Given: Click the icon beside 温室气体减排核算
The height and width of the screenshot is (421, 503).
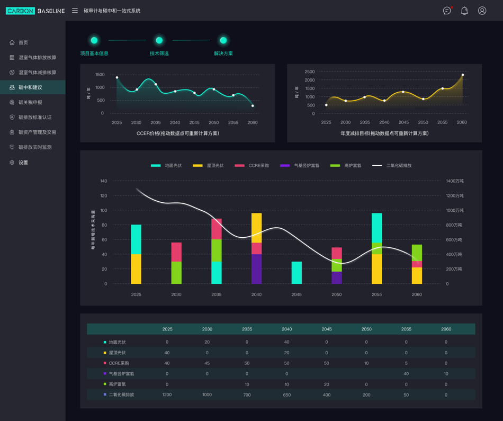Looking at the screenshot, I should click(x=12, y=72).
